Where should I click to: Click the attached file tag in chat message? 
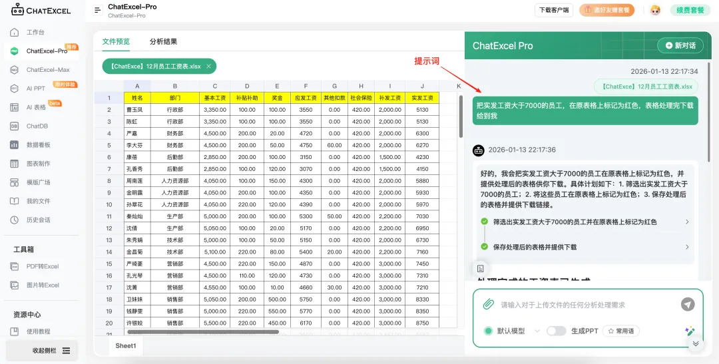pos(646,87)
